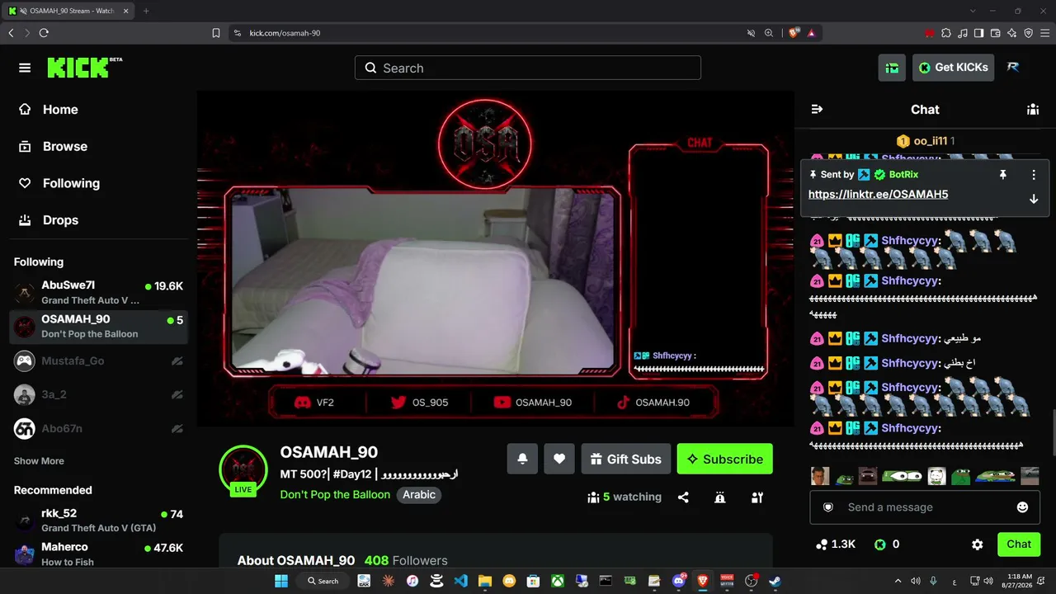
Task: Enable notifications with the bell button
Action: [522, 459]
